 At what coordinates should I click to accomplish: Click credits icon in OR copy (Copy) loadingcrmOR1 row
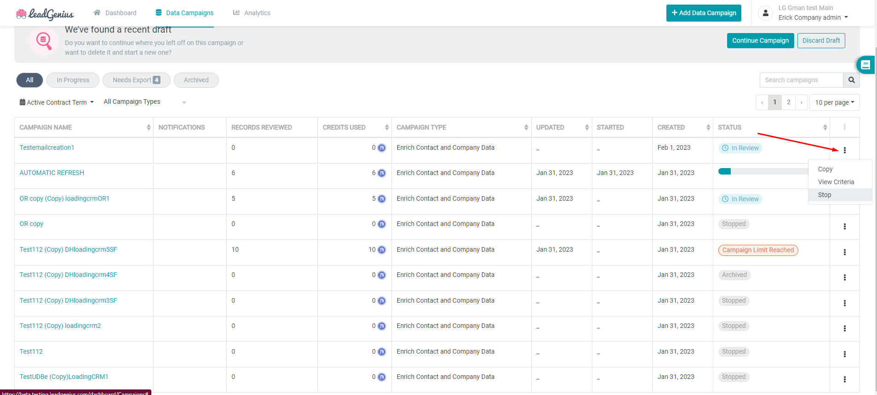(382, 199)
